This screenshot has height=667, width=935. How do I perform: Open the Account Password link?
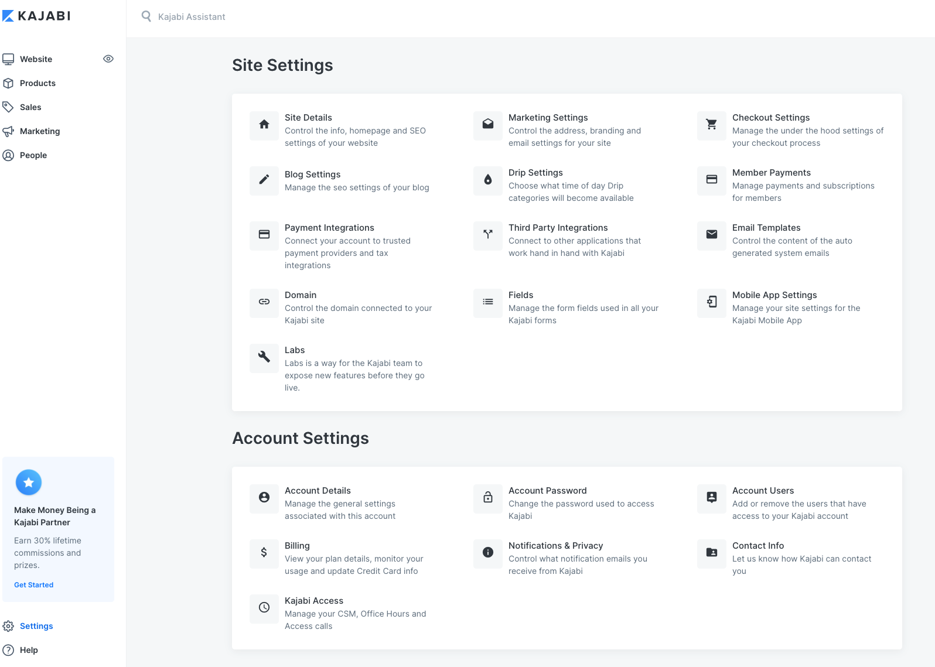tap(547, 491)
